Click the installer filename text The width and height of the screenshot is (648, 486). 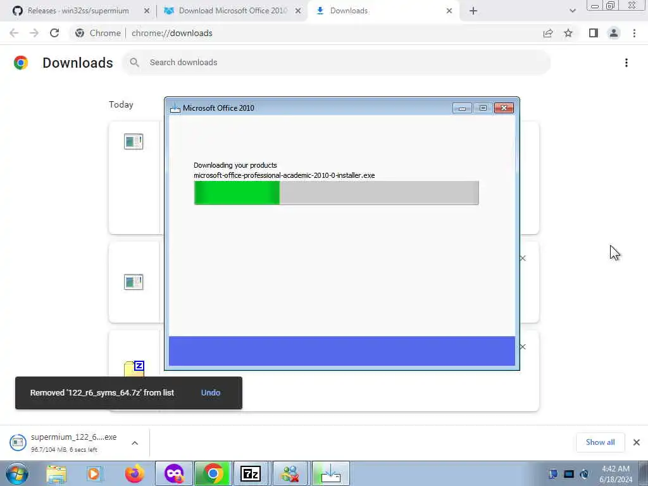point(284,175)
